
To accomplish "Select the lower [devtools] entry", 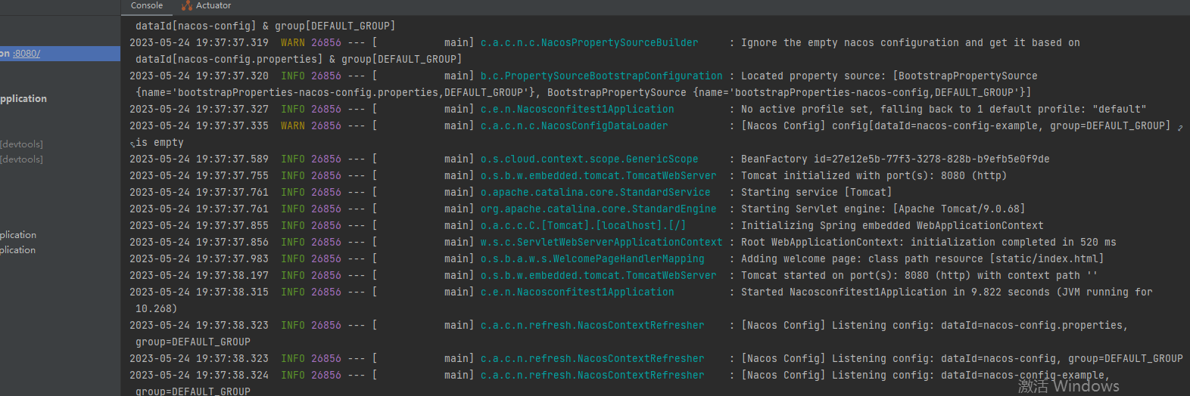I will coord(22,159).
